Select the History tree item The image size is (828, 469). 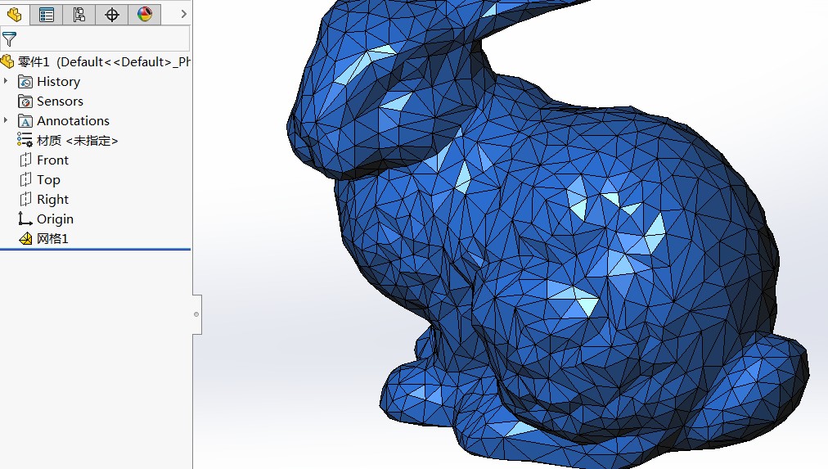(59, 82)
